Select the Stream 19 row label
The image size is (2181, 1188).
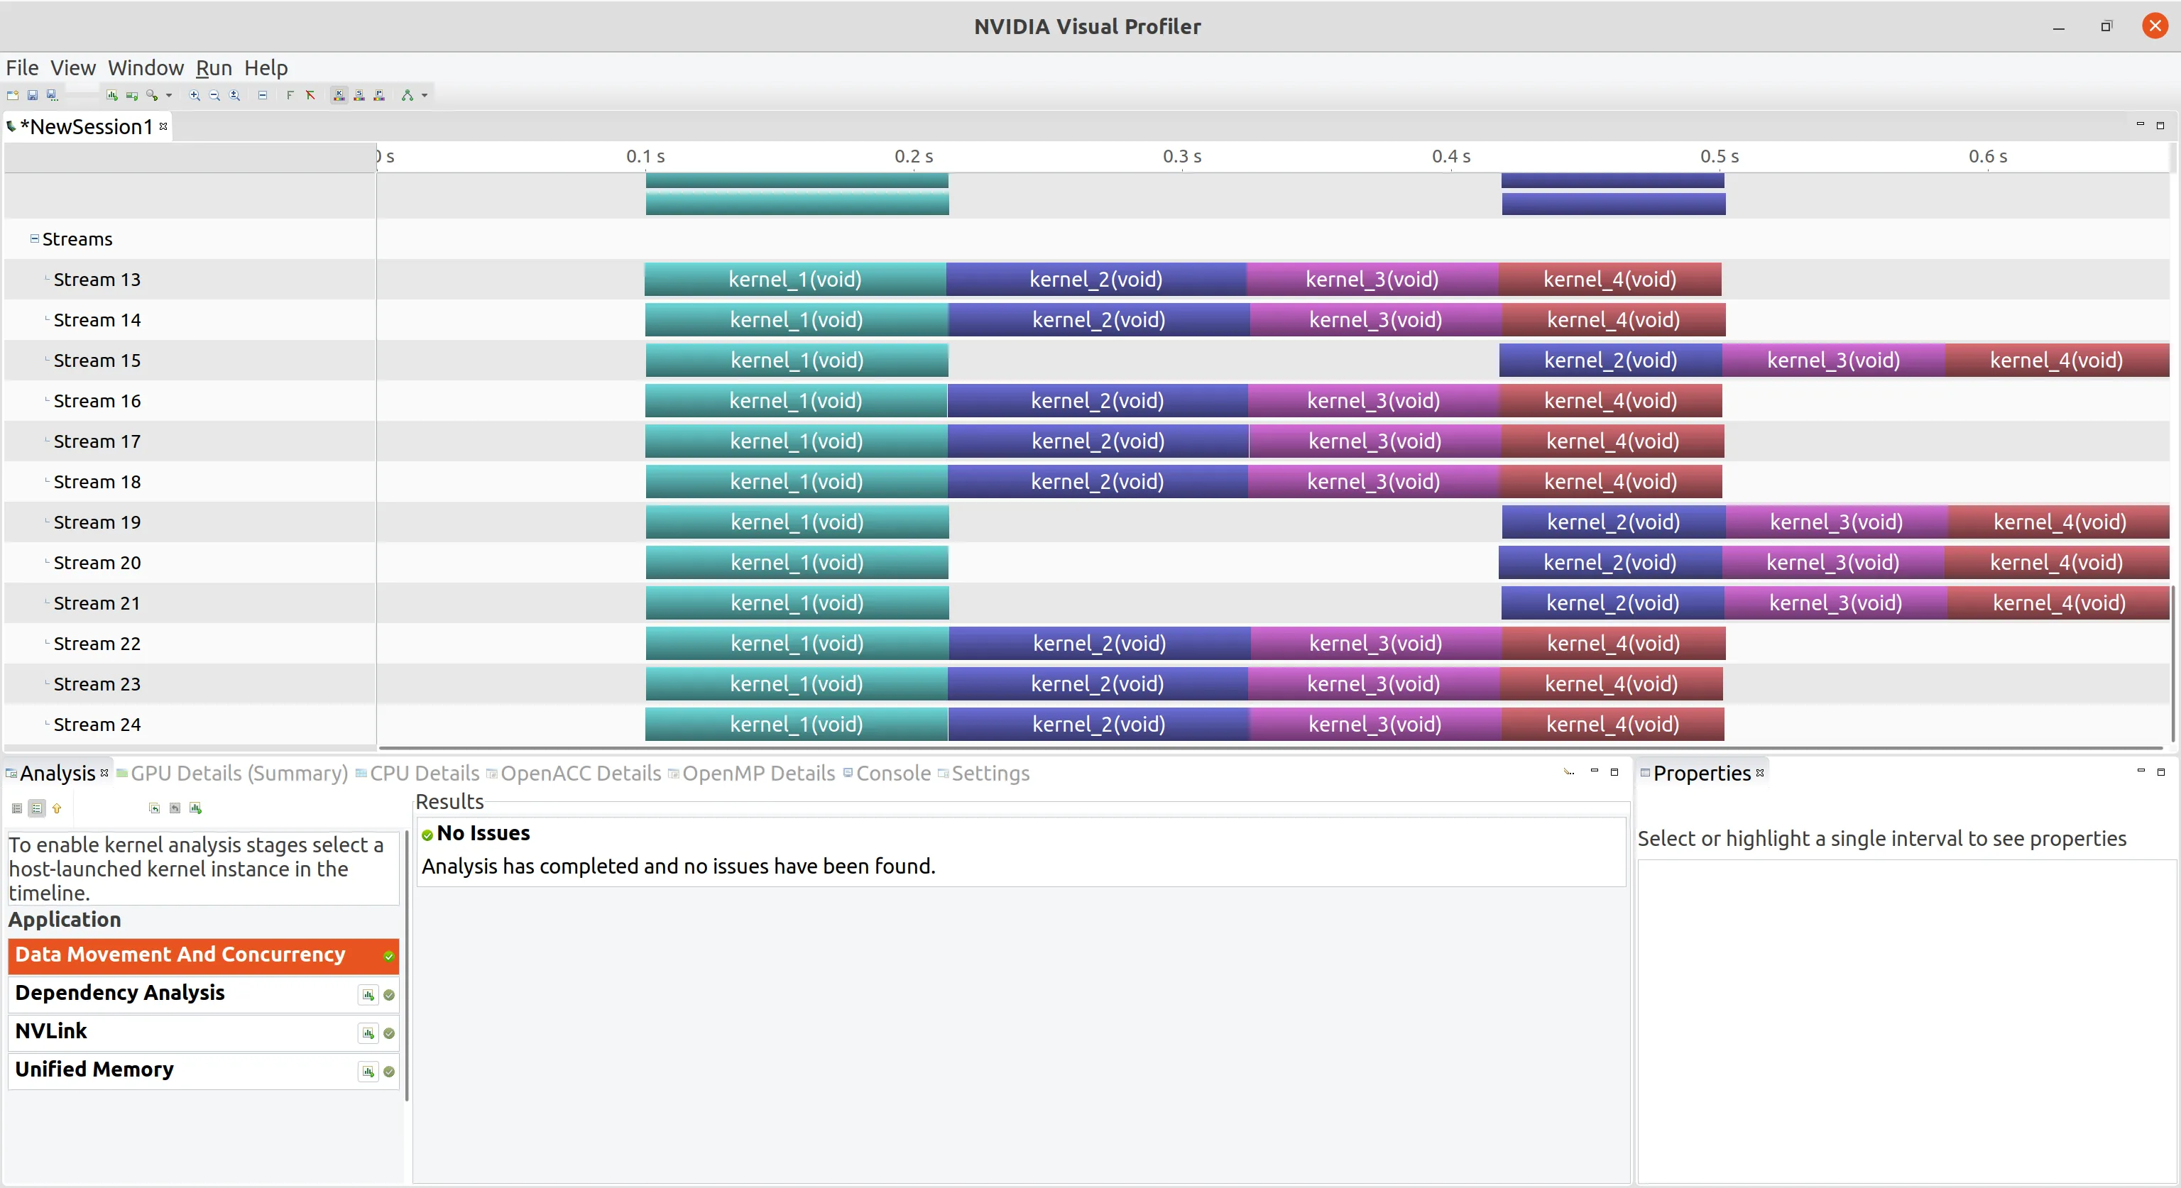pyautogui.click(x=97, y=523)
